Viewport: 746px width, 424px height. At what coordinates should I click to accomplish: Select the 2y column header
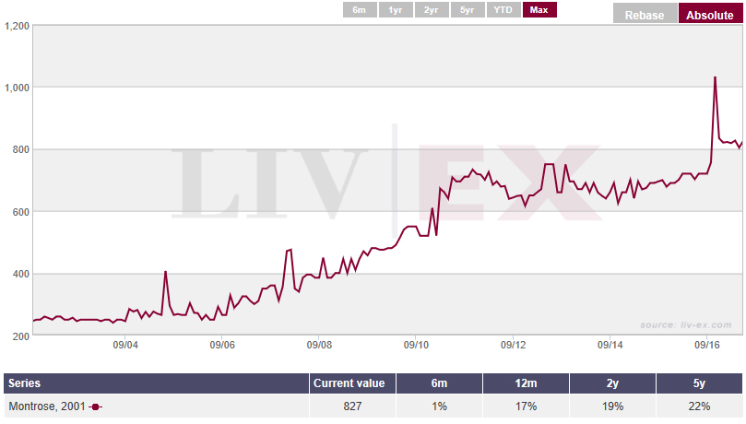pos(612,383)
